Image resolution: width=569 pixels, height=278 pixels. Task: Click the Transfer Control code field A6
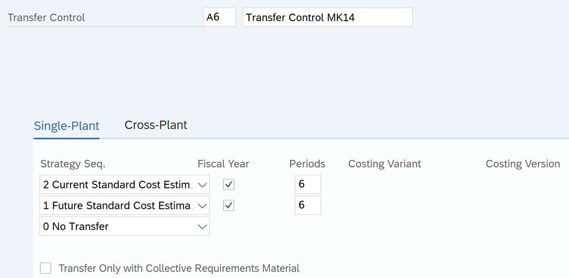pos(219,17)
